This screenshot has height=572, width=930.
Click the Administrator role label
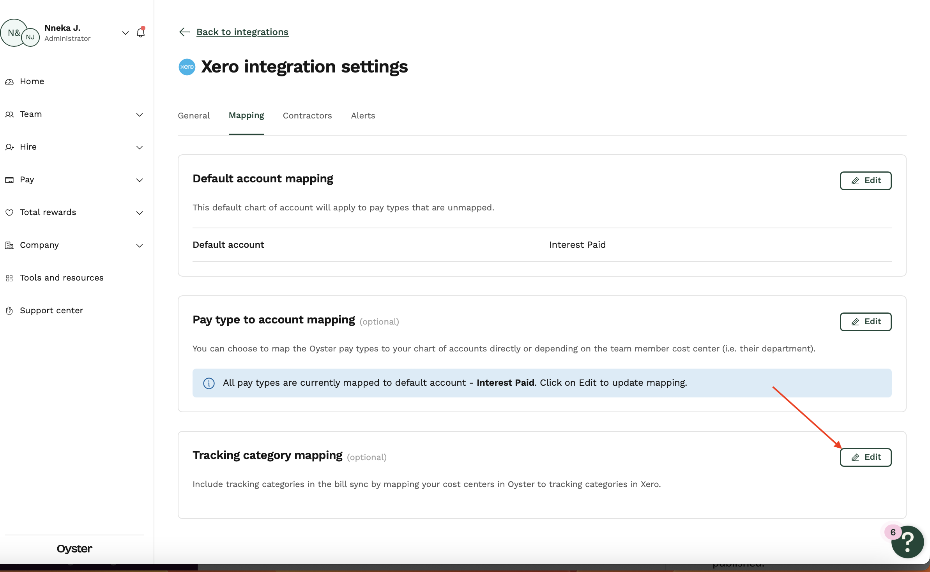67,39
